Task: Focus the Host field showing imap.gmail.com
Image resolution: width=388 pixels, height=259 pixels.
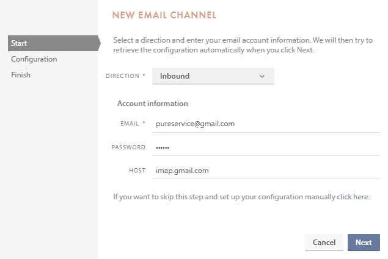Action: (x=266, y=171)
